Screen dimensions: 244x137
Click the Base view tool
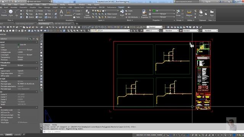(212, 13)
